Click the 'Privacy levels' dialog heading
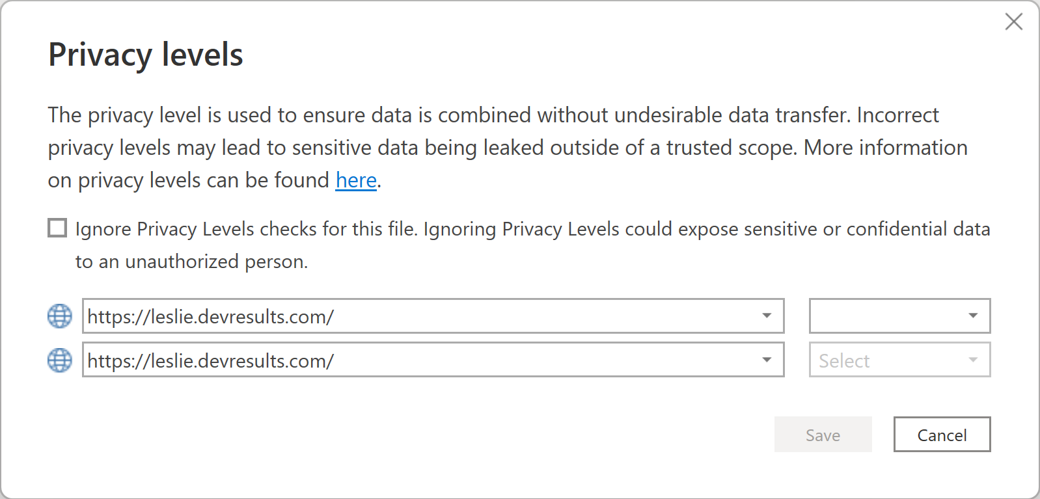Image resolution: width=1040 pixels, height=499 pixels. (146, 55)
